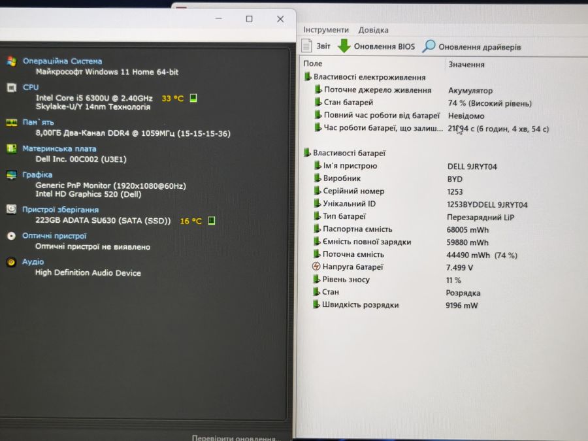This screenshot has height=441, width=588.
Task: Open the Довідка menu
Action: 373,30
